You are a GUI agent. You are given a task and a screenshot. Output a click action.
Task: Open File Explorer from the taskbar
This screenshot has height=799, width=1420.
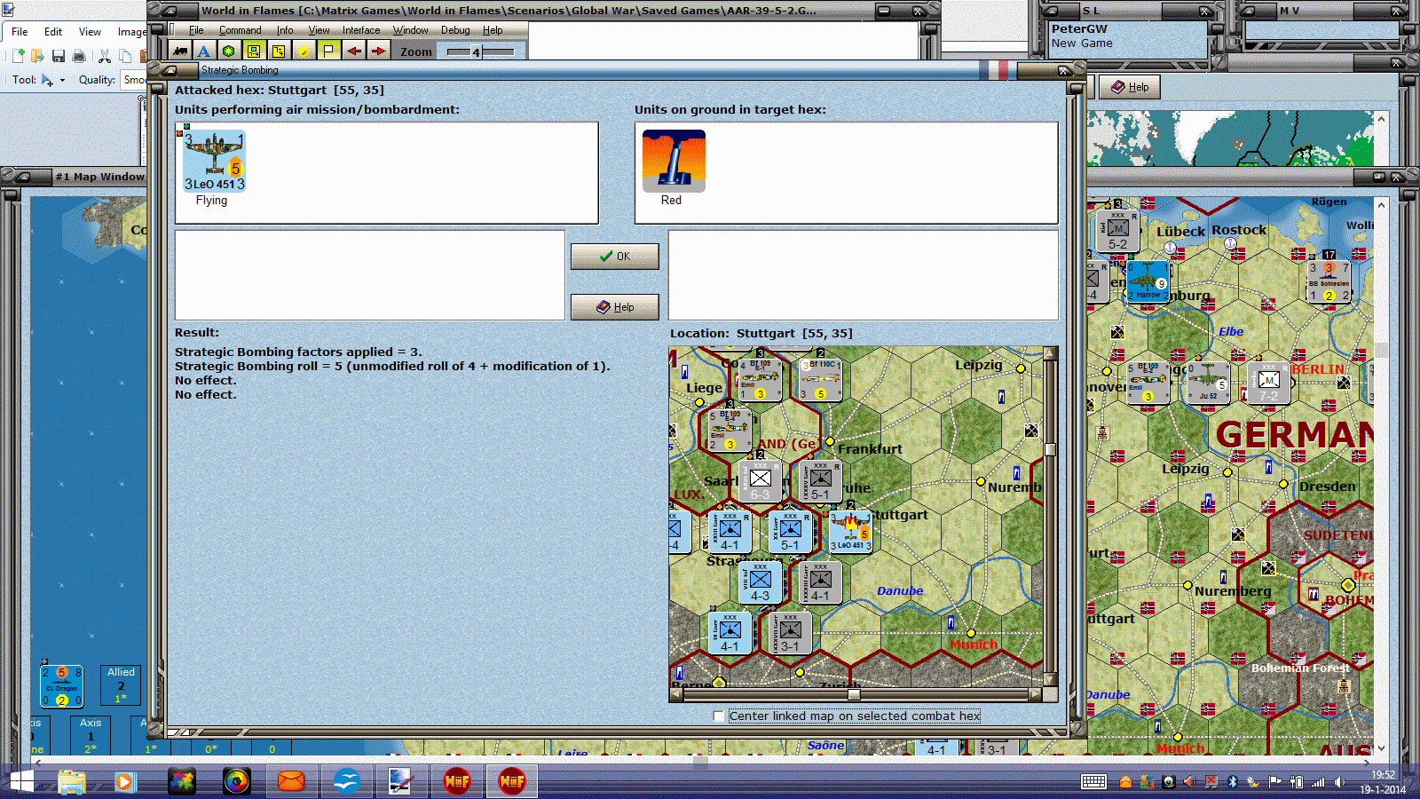tap(72, 782)
